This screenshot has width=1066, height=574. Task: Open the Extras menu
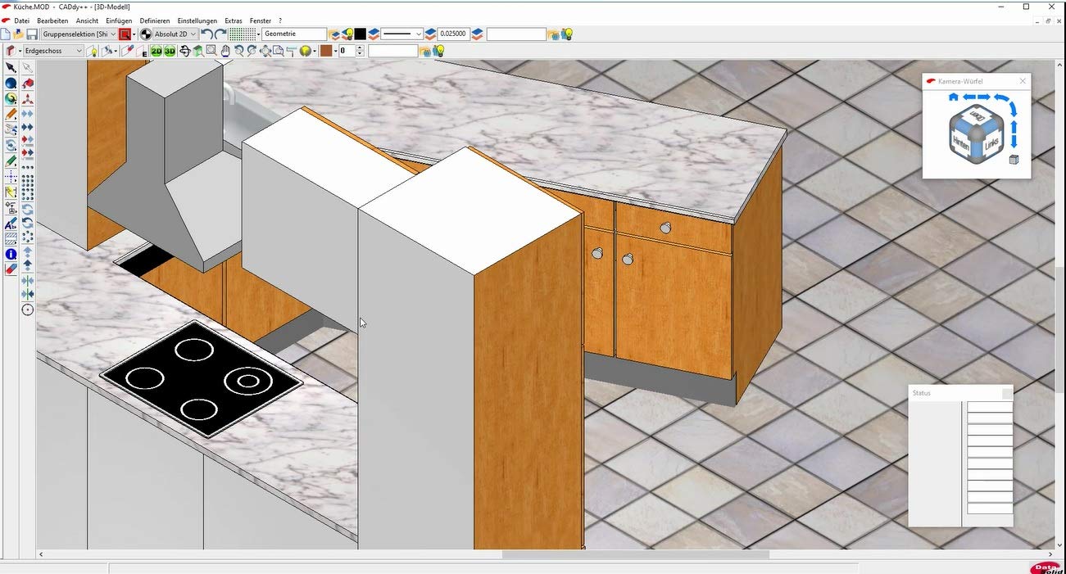234,20
